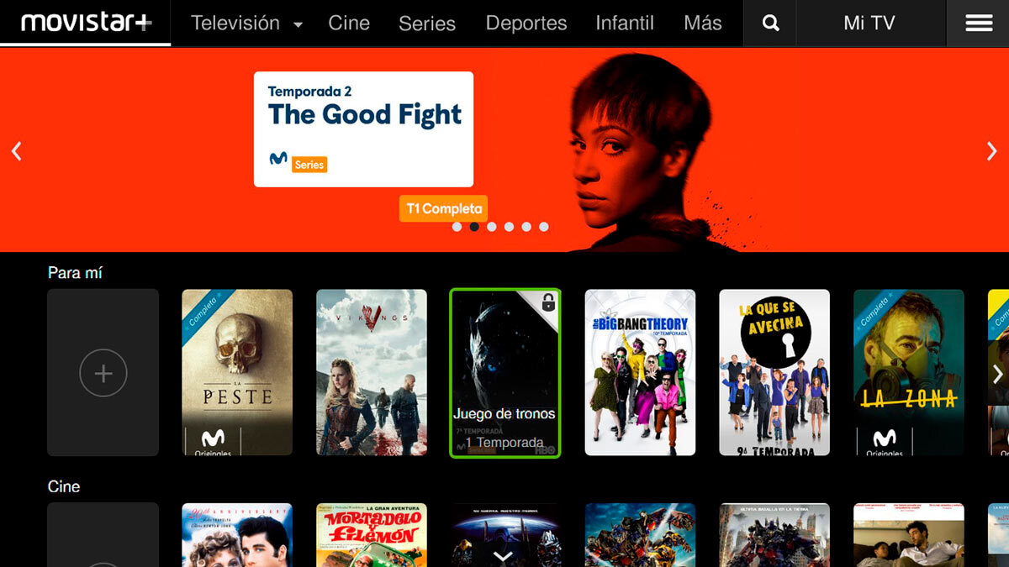Click the T1 Completa button
The width and height of the screenshot is (1009, 567).
pyautogui.click(x=444, y=208)
